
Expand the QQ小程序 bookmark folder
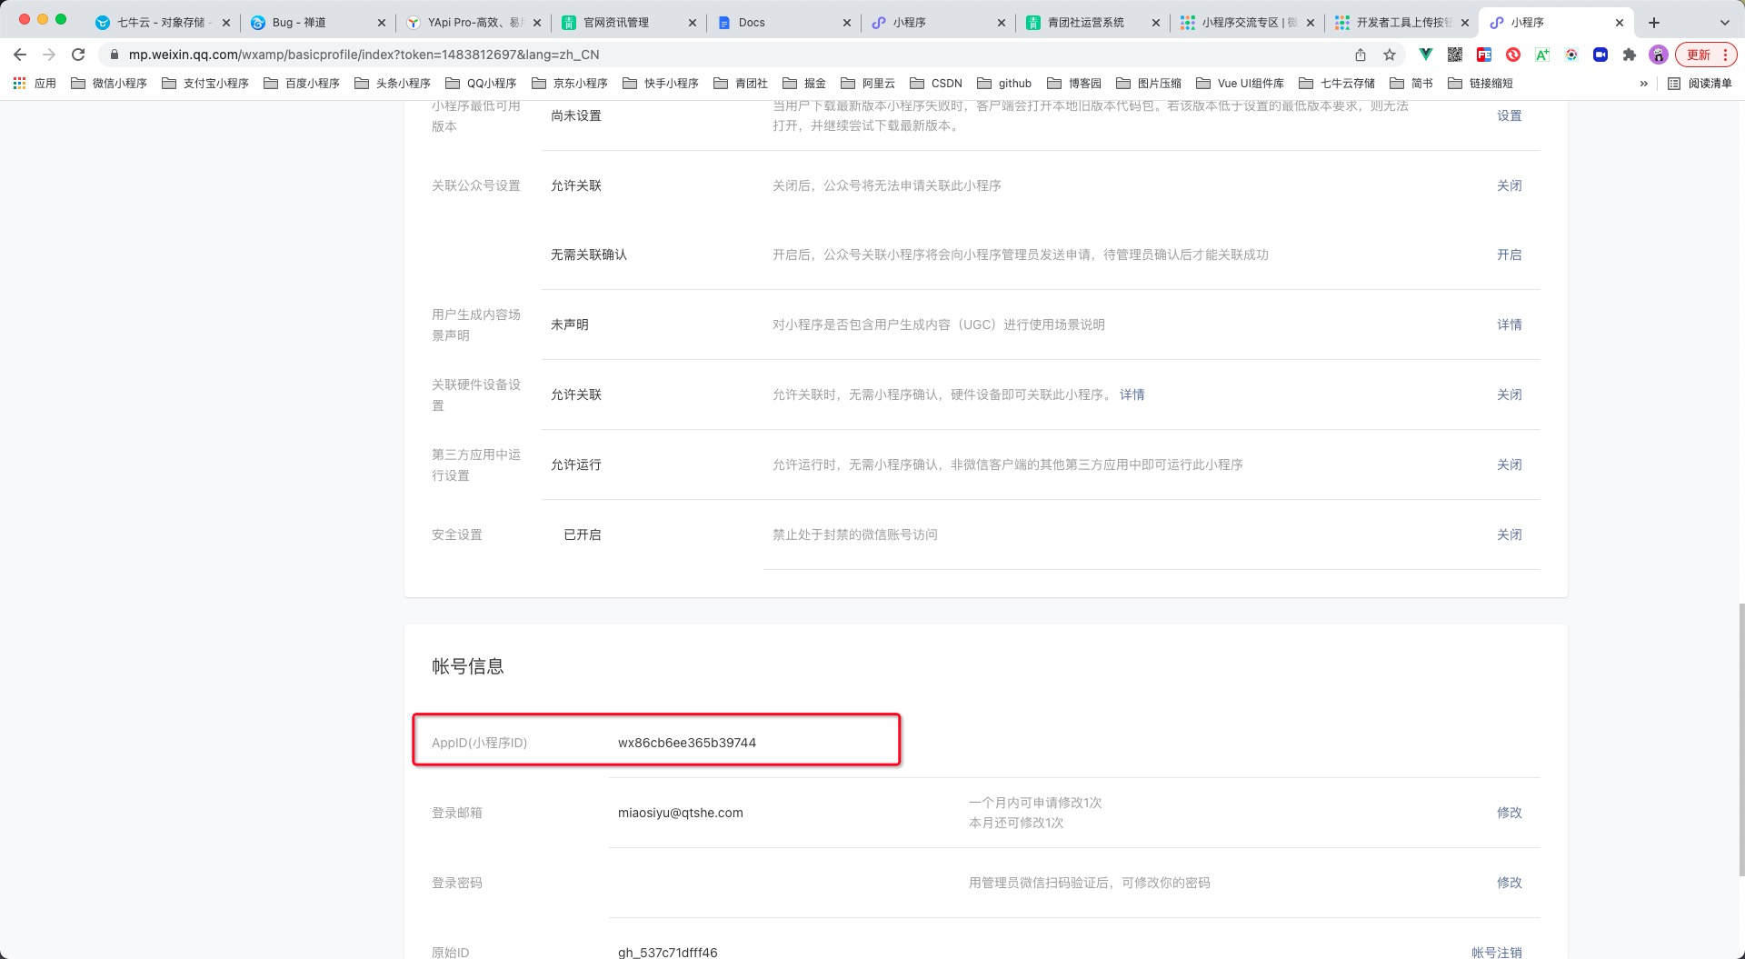[x=481, y=84]
